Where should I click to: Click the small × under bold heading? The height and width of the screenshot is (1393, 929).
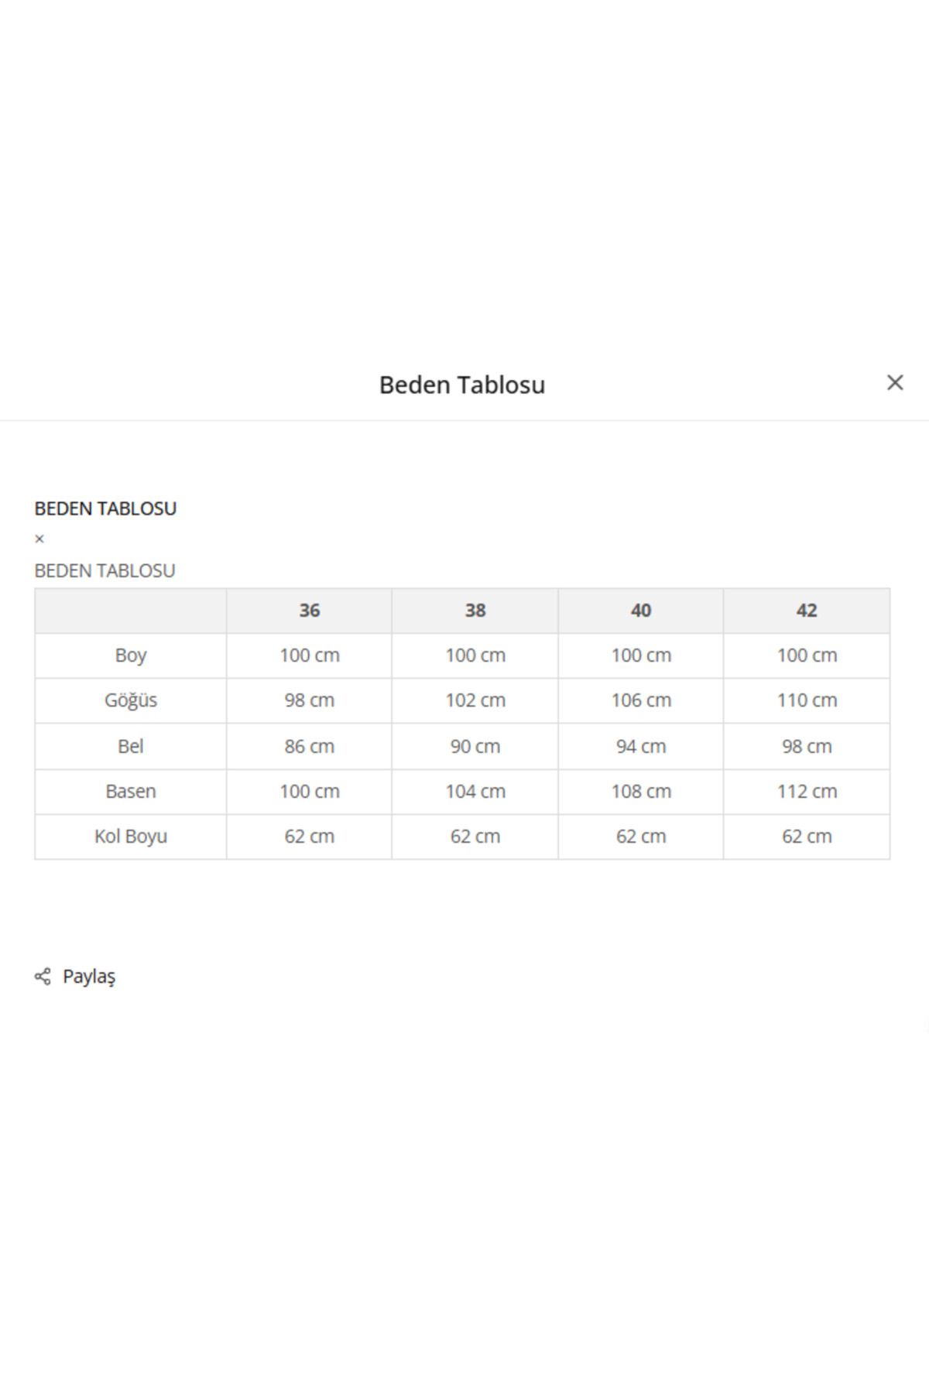click(x=39, y=539)
